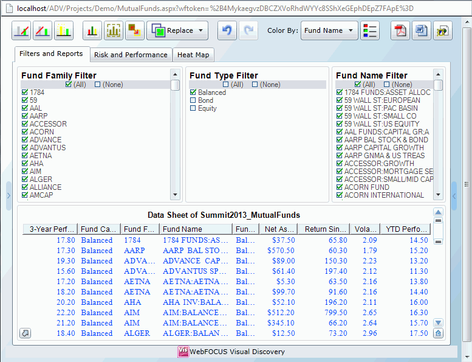Click the Redo arrow icon

(x=248, y=30)
